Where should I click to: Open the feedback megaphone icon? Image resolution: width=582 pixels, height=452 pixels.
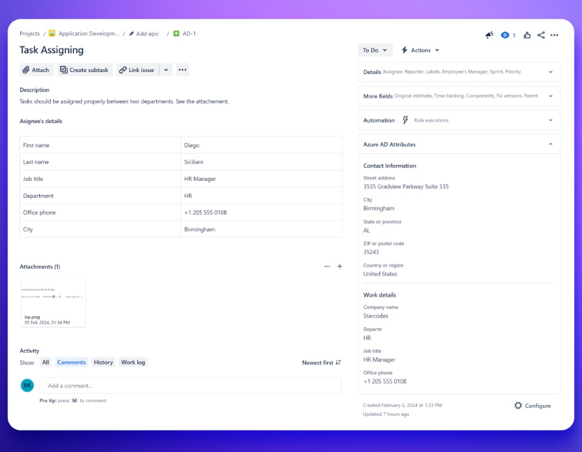[x=489, y=34]
